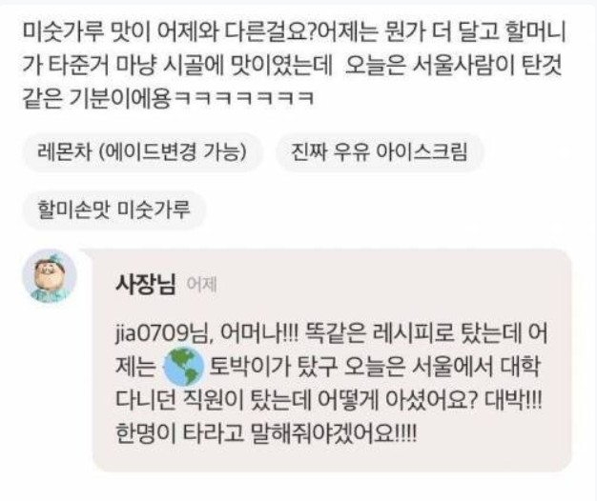The width and height of the screenshot is (597, 501).
Task: Click the 어제 timestamp next to 사장님
Action: click(x=202, y=285)
